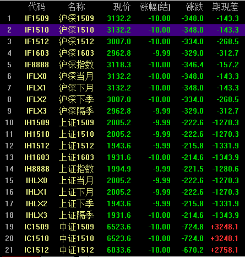Select the IF1509 row
This screenshot has height=257, width=245.
122,18
